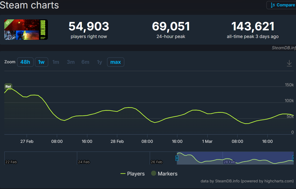Select the 1m zoom option

[56, 62]
